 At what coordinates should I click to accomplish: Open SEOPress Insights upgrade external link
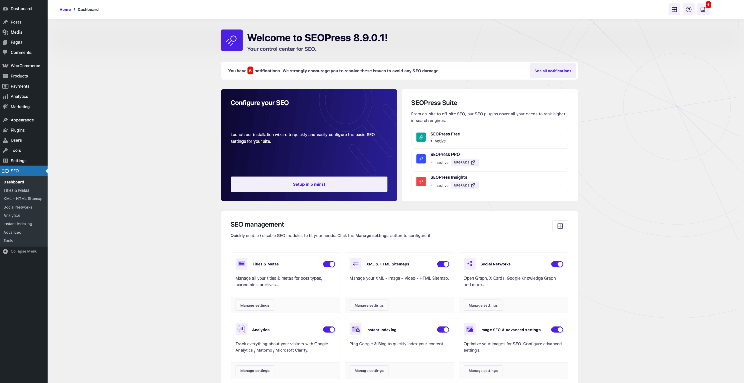click(x=464, y=185)
